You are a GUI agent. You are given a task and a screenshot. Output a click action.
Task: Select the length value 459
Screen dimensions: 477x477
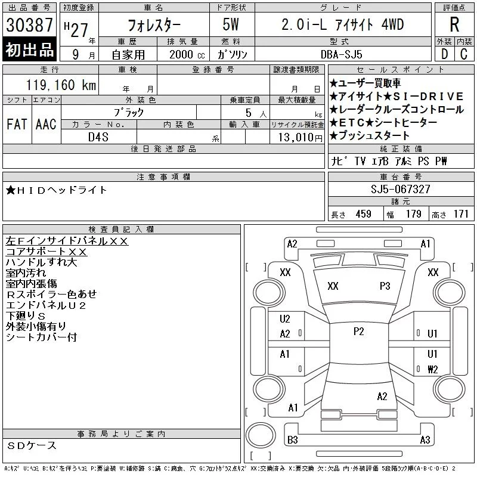363,214
